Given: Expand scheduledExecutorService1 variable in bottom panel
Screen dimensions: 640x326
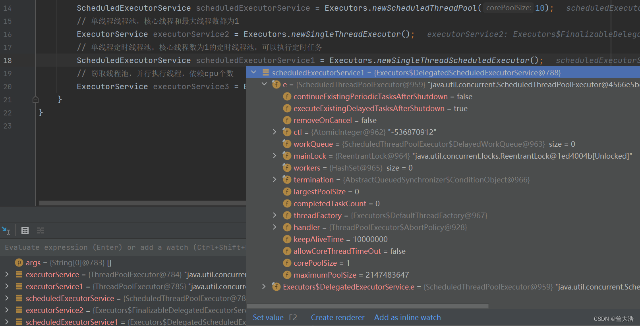Looking at the screenshot, I should coord(7,322).
